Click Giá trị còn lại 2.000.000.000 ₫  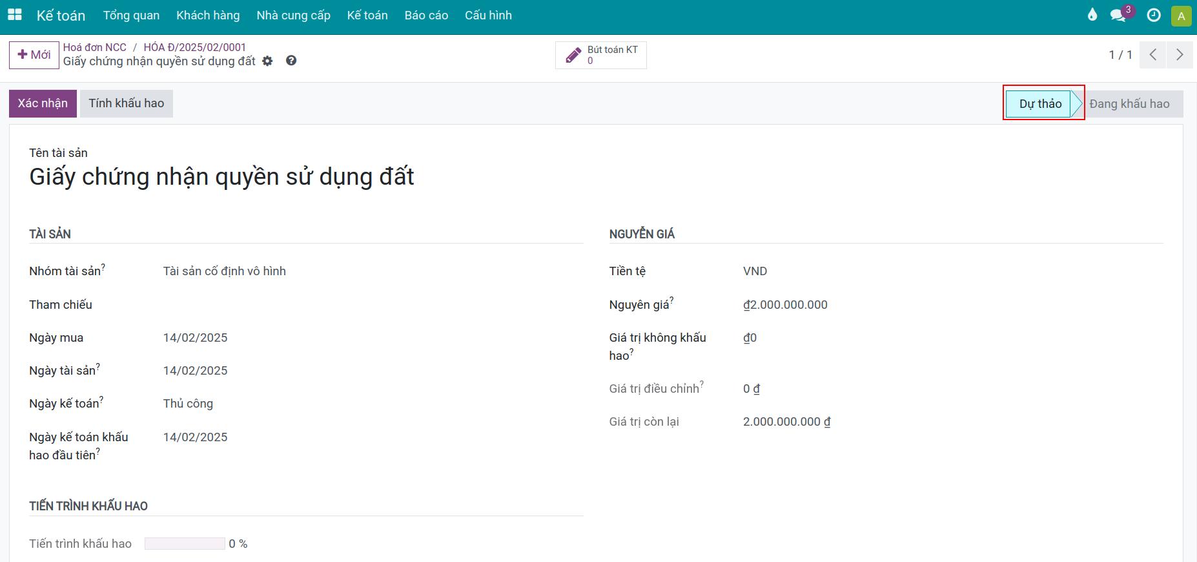tap(786, 422)
